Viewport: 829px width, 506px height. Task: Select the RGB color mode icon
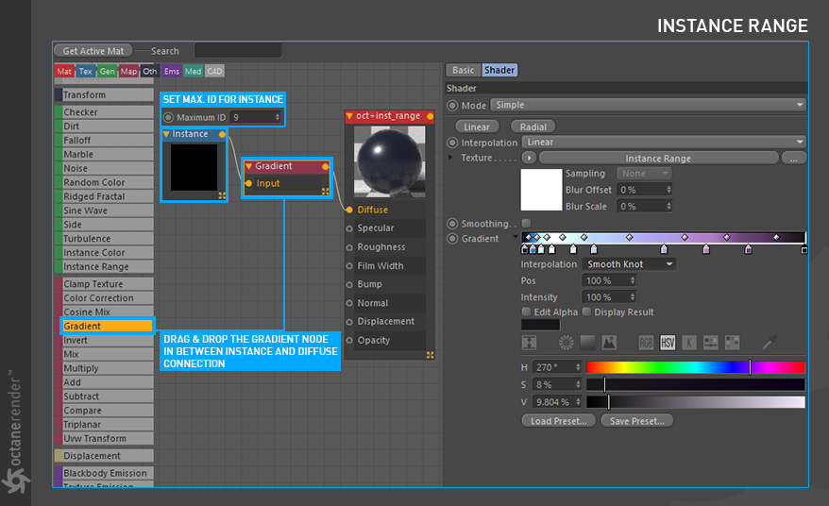pos(647,343)
